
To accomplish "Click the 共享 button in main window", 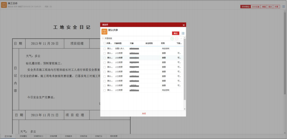I will pos(276,7).
